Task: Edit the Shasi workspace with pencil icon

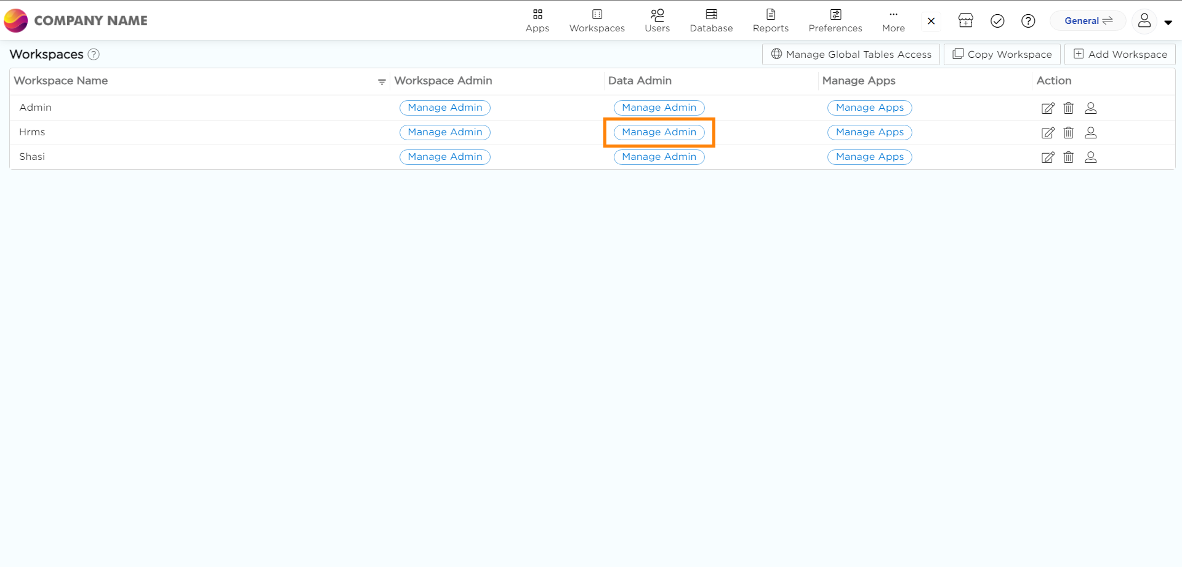Action: click(x=1047, y=157)
